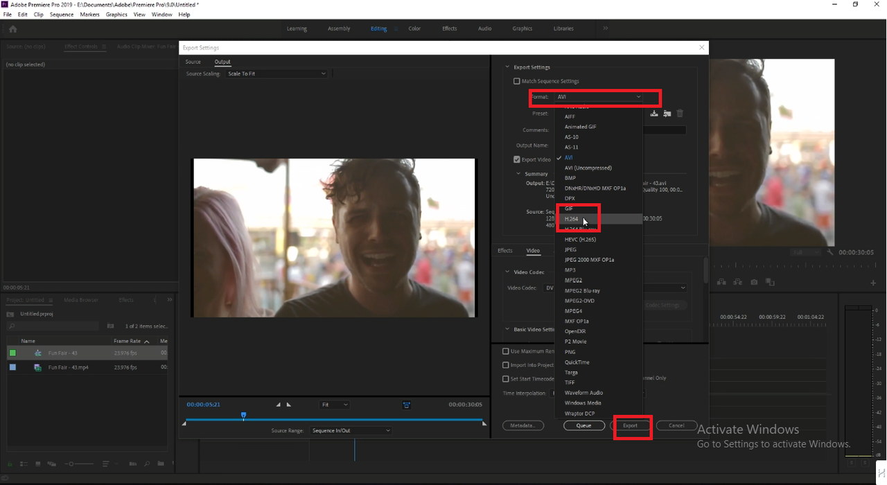Click the Metadata button
887x485 pixels.
pyautogui.click(x=522, y=425)
